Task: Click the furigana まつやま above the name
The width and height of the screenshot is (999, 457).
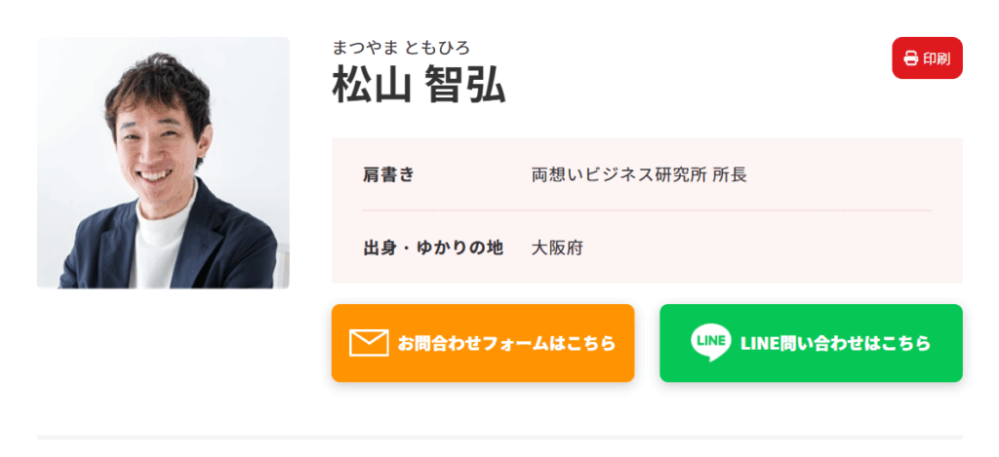Action: point(362,47)
